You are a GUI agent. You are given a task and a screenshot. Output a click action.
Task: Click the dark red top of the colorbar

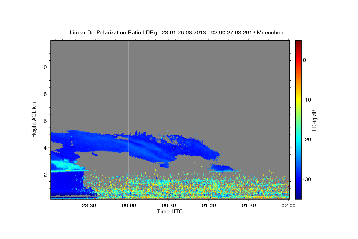click(298, 42)
